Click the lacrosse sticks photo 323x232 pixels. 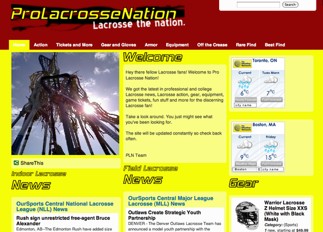[x=65, y=103]
